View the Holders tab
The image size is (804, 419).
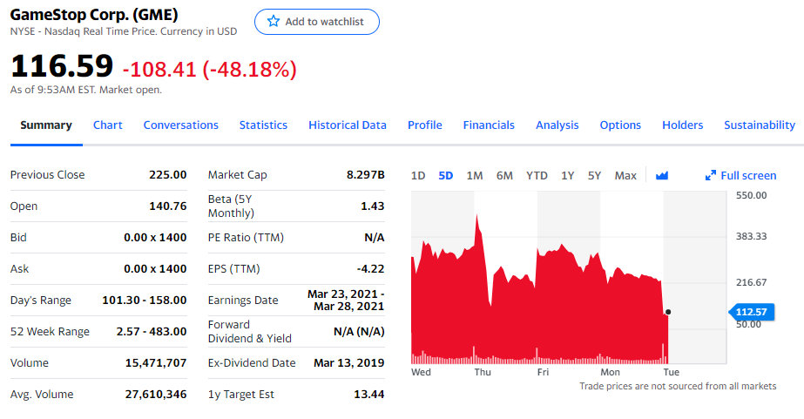682,125
